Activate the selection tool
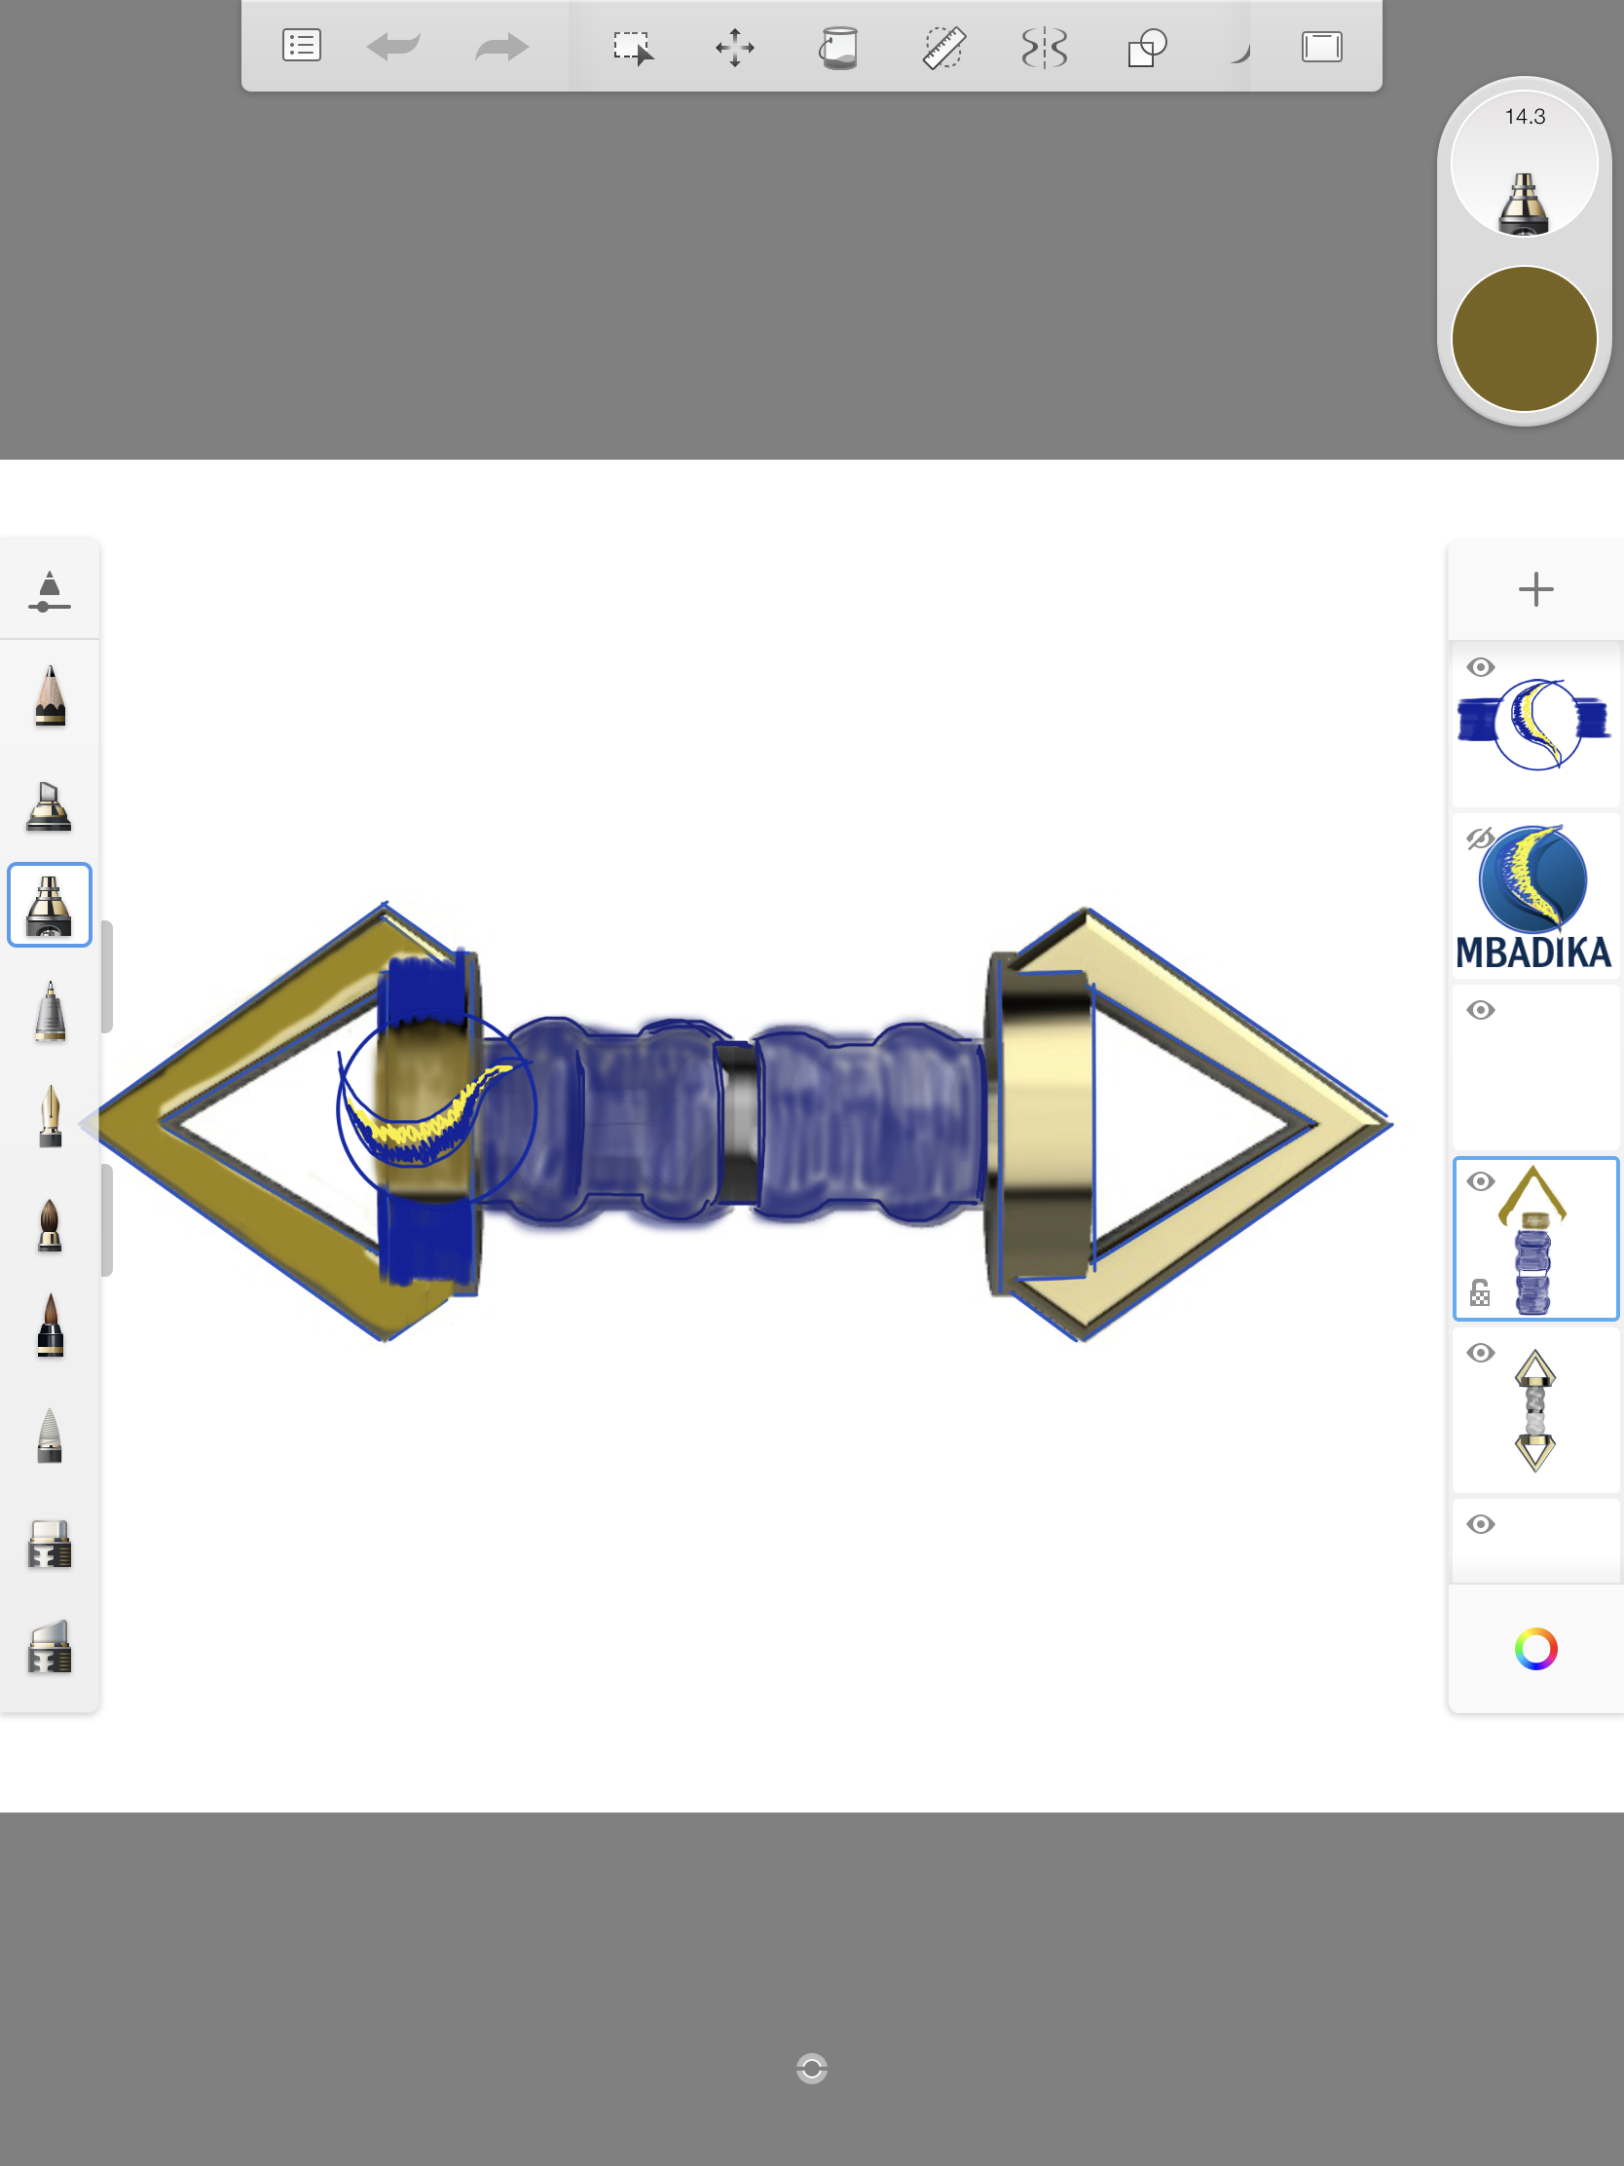Viewport: 1624px width, 2166px height. pos(634,47)
